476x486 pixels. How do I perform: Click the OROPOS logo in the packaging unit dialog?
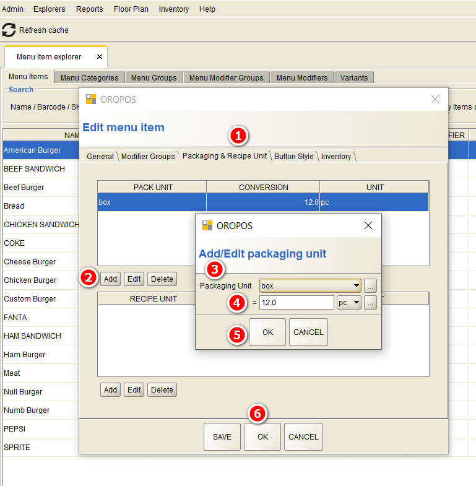[207, 225]
